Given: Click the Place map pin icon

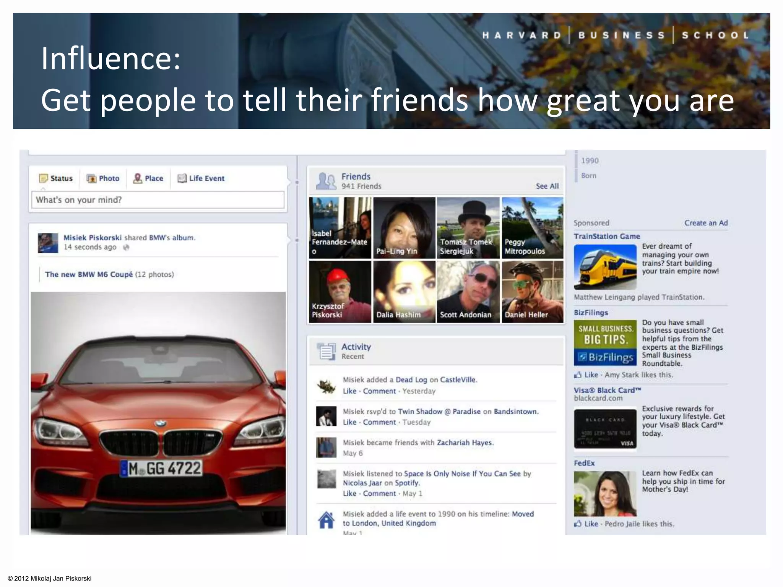Looking at the screenshot, I should [137, 178].
